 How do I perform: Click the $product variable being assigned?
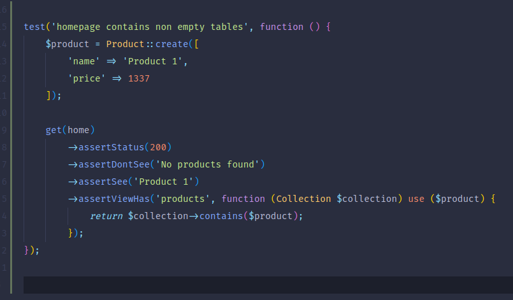68,44
